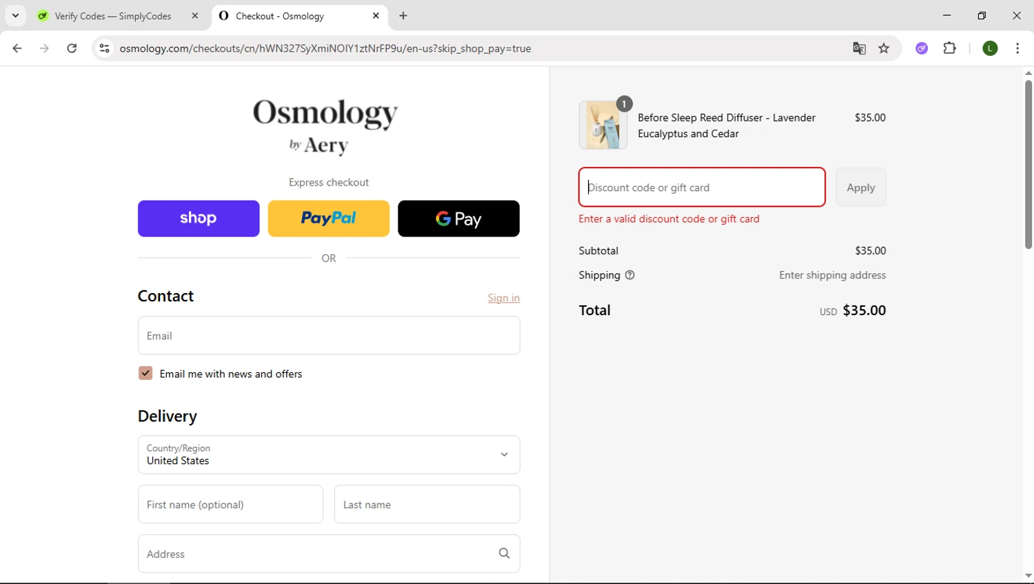
Task: Click the 'Enter a valid discount code' error
Action: tap(669, 219)
